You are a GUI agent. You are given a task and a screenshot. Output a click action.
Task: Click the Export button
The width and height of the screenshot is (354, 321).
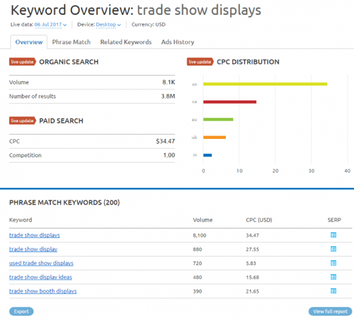[x=21, y=311]
